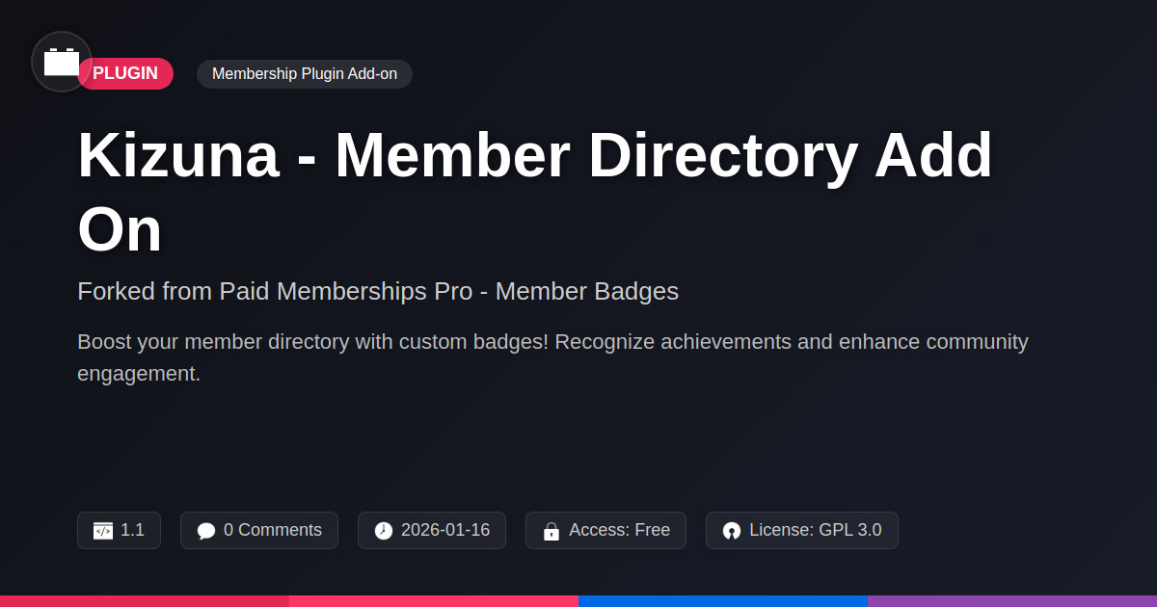Viewport: 1157px width, 607px height.
Task: Click the pink color bar segment
Action: tap(434, 600)
